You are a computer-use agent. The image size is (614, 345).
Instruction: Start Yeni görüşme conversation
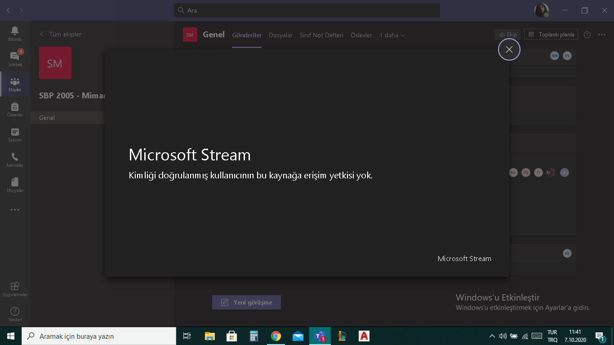pyautogui.click(x=246, y=302)
